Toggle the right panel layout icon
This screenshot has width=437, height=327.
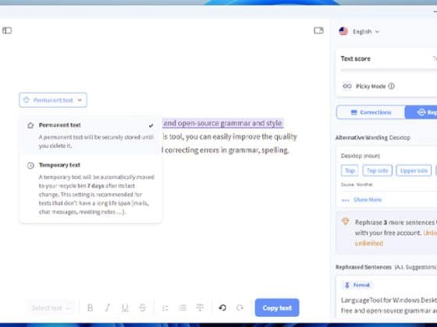318,30
